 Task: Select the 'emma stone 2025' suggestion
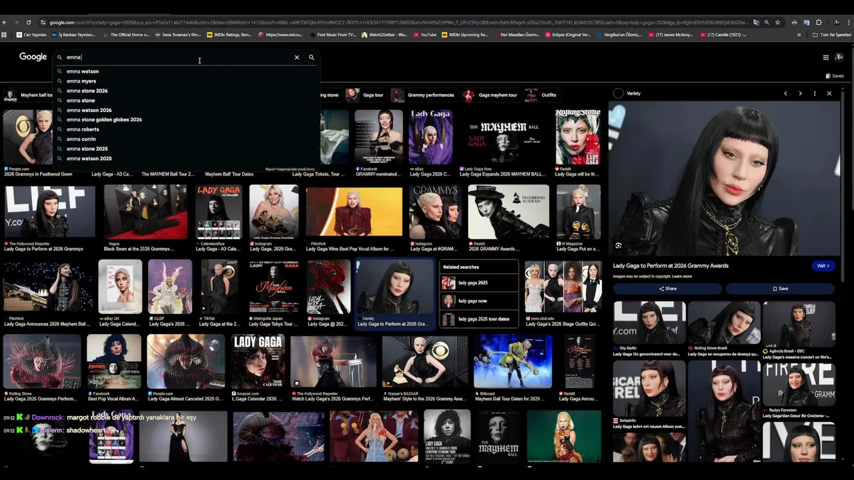[187, 149]
